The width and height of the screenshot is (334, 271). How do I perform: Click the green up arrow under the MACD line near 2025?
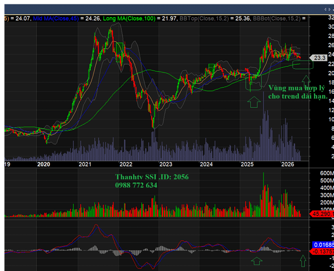pyautogui.click(x=257, y=261)
